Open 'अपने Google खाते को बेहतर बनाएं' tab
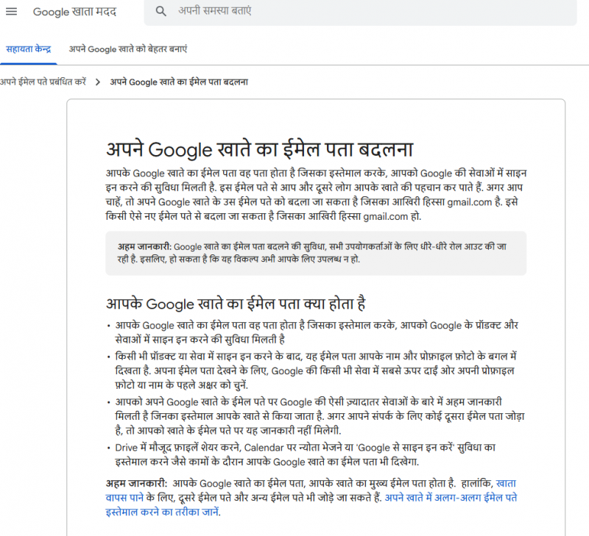 pyautogui.click(x=128, y=49)
